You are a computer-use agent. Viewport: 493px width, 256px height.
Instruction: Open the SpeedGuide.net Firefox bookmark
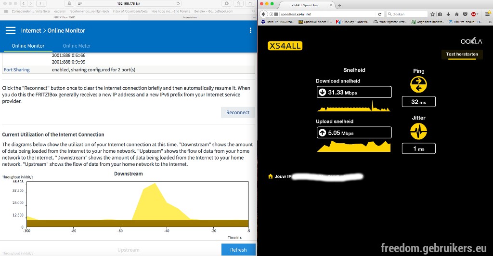tap(315, 22)
